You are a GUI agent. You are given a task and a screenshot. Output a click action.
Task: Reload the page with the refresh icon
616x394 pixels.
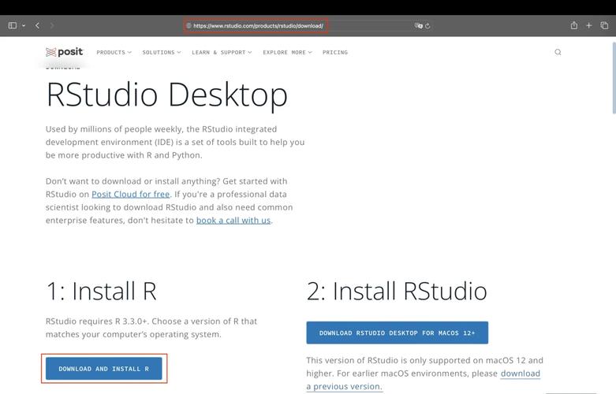tap(427, 26)
